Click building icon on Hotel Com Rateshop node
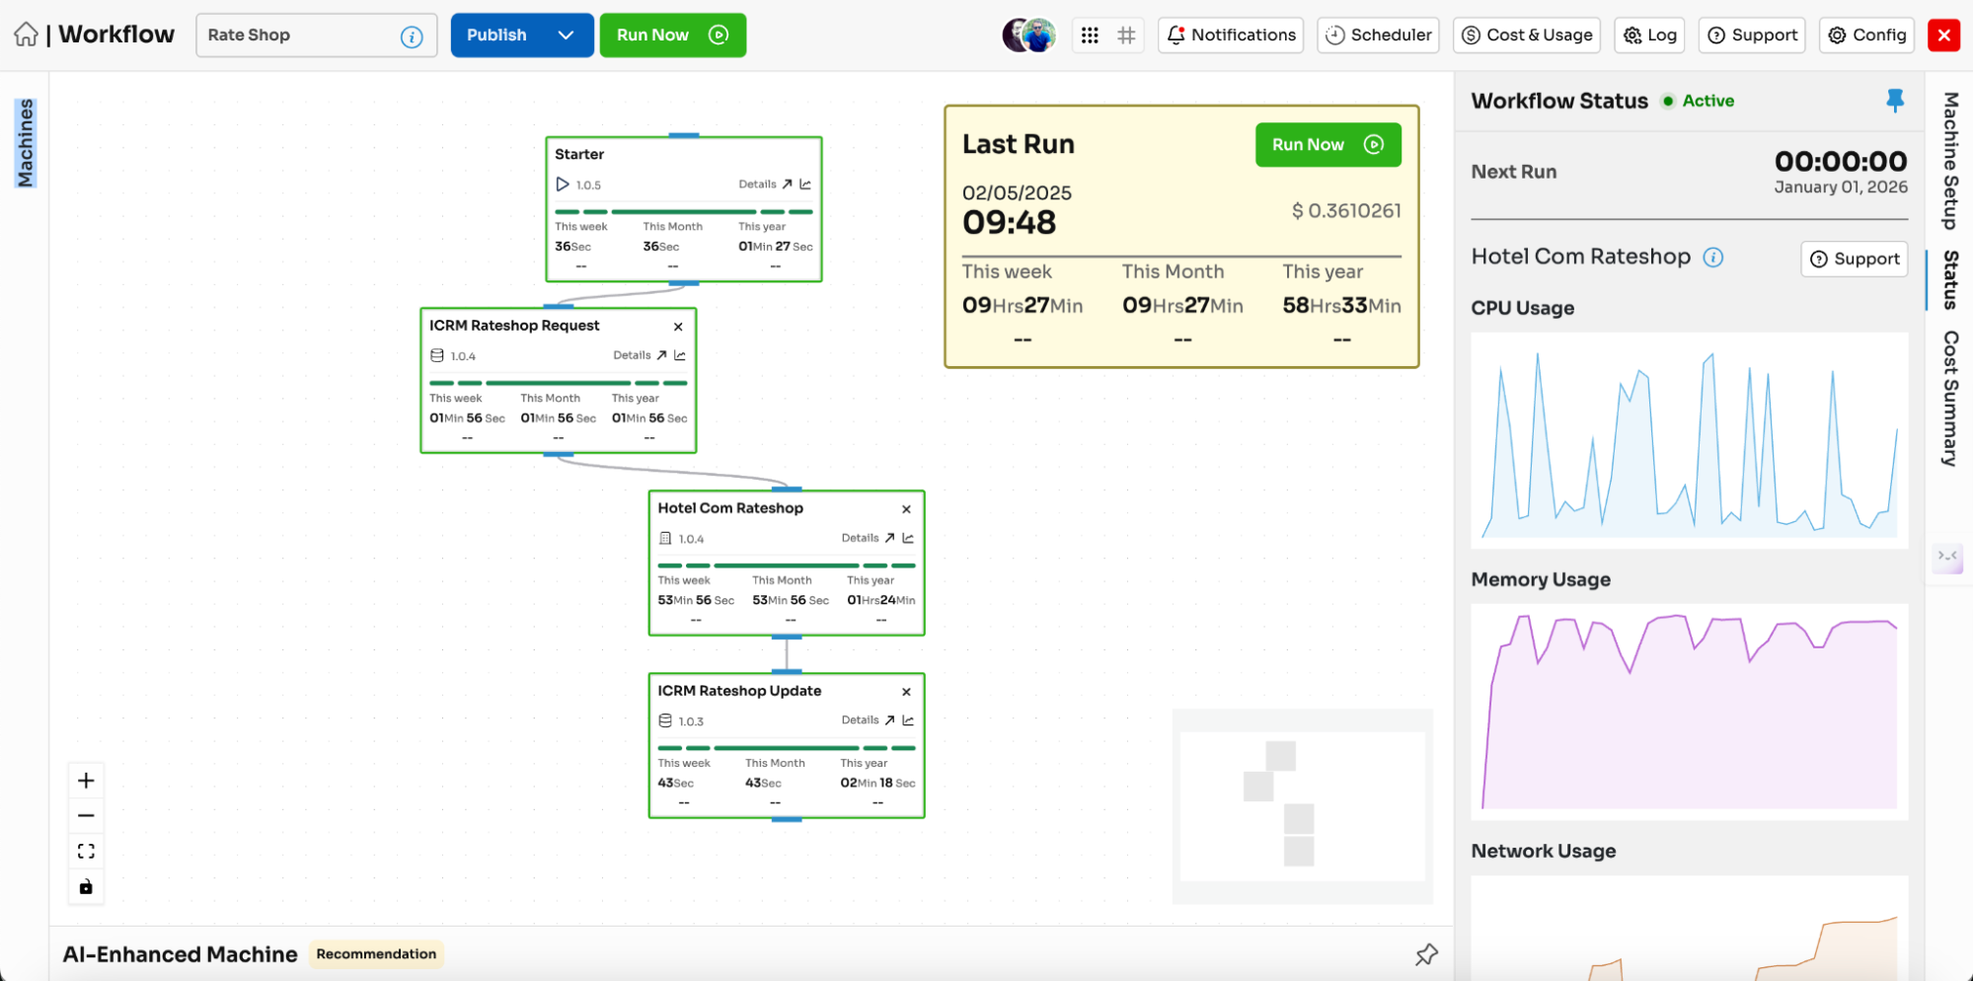 click(x=665, y=539)
